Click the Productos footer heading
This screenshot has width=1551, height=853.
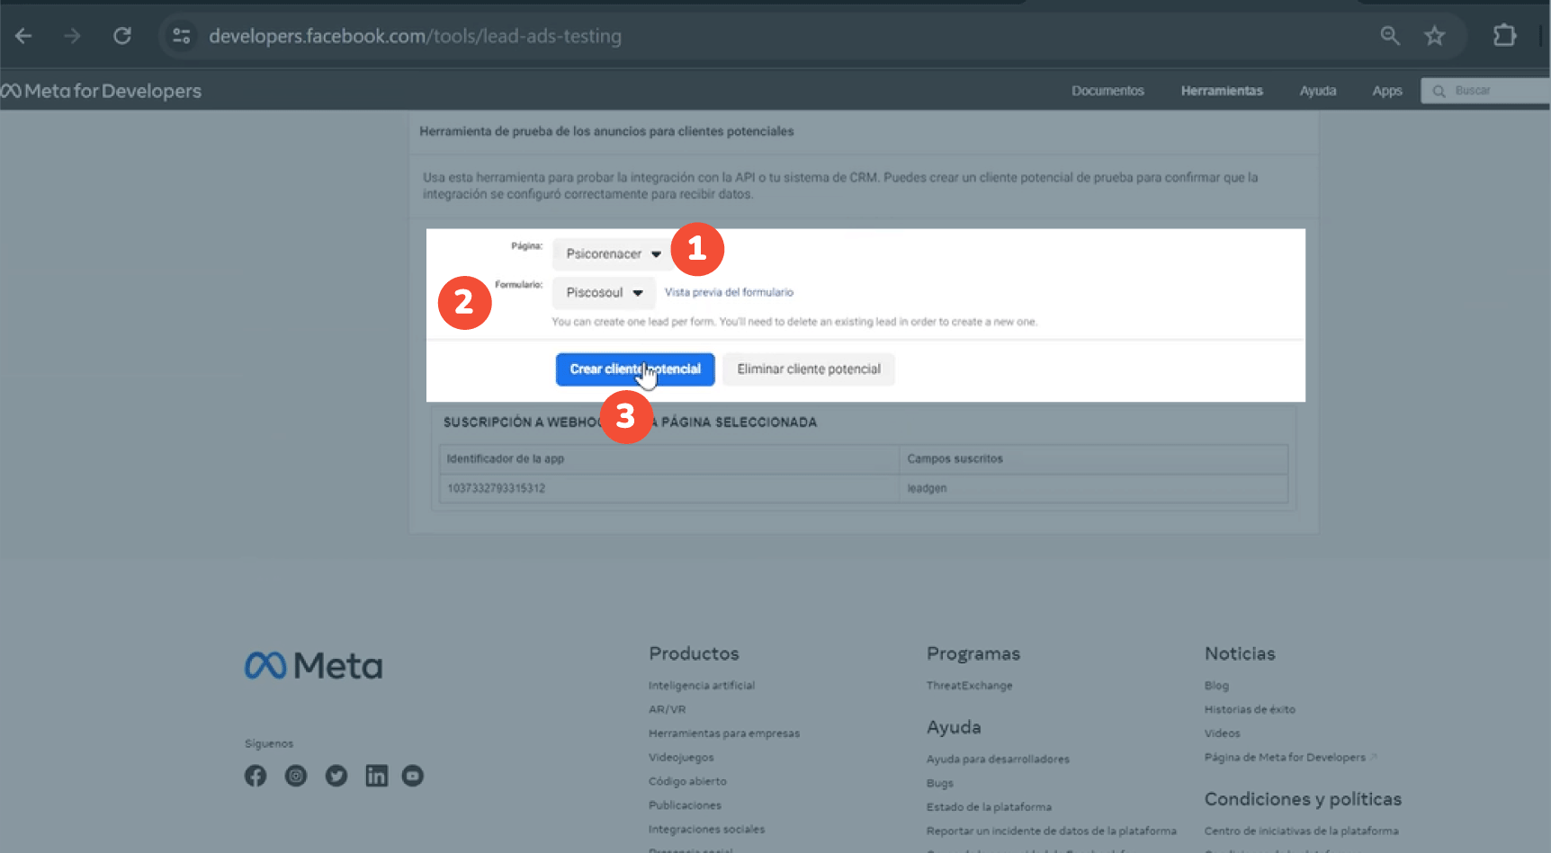click(x=694, y=654)
